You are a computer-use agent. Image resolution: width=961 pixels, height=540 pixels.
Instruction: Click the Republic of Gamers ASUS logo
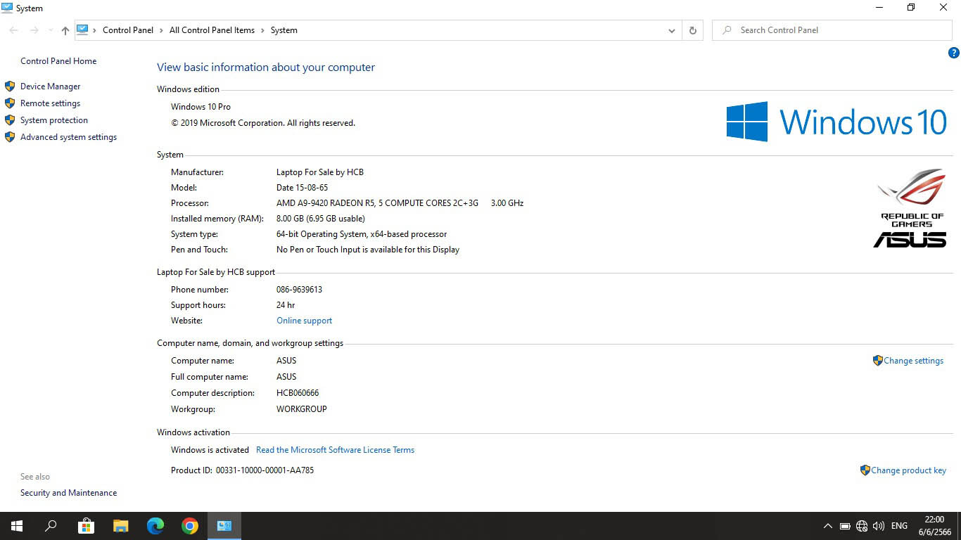(912, 208)
